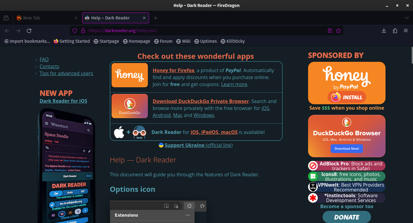The height and width of the screenshot is (223, 413).
Task: Click the Extensions panel three-dots menu
Action: 188,215
